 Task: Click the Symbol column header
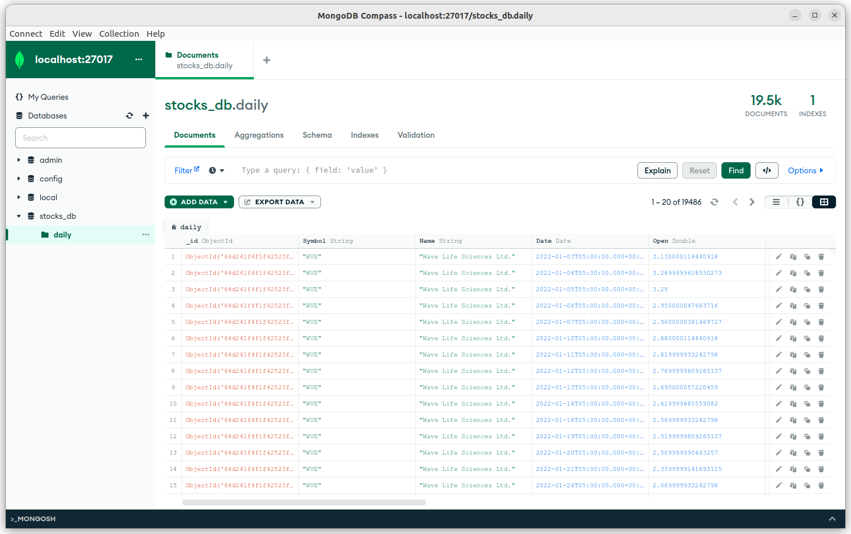pyautogui.click(x=357, y=241)
